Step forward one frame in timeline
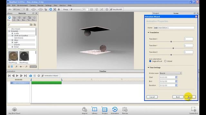This screenshot has width=206, height=115. pyautogui.click(x=21, y=76)
